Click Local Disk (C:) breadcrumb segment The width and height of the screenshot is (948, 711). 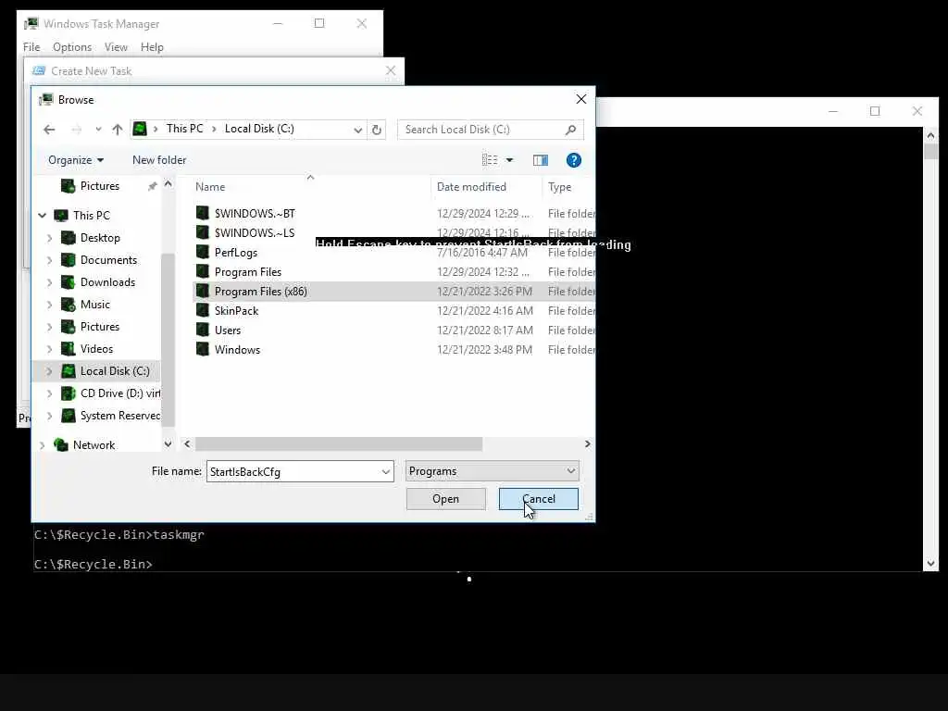(259, 129)
